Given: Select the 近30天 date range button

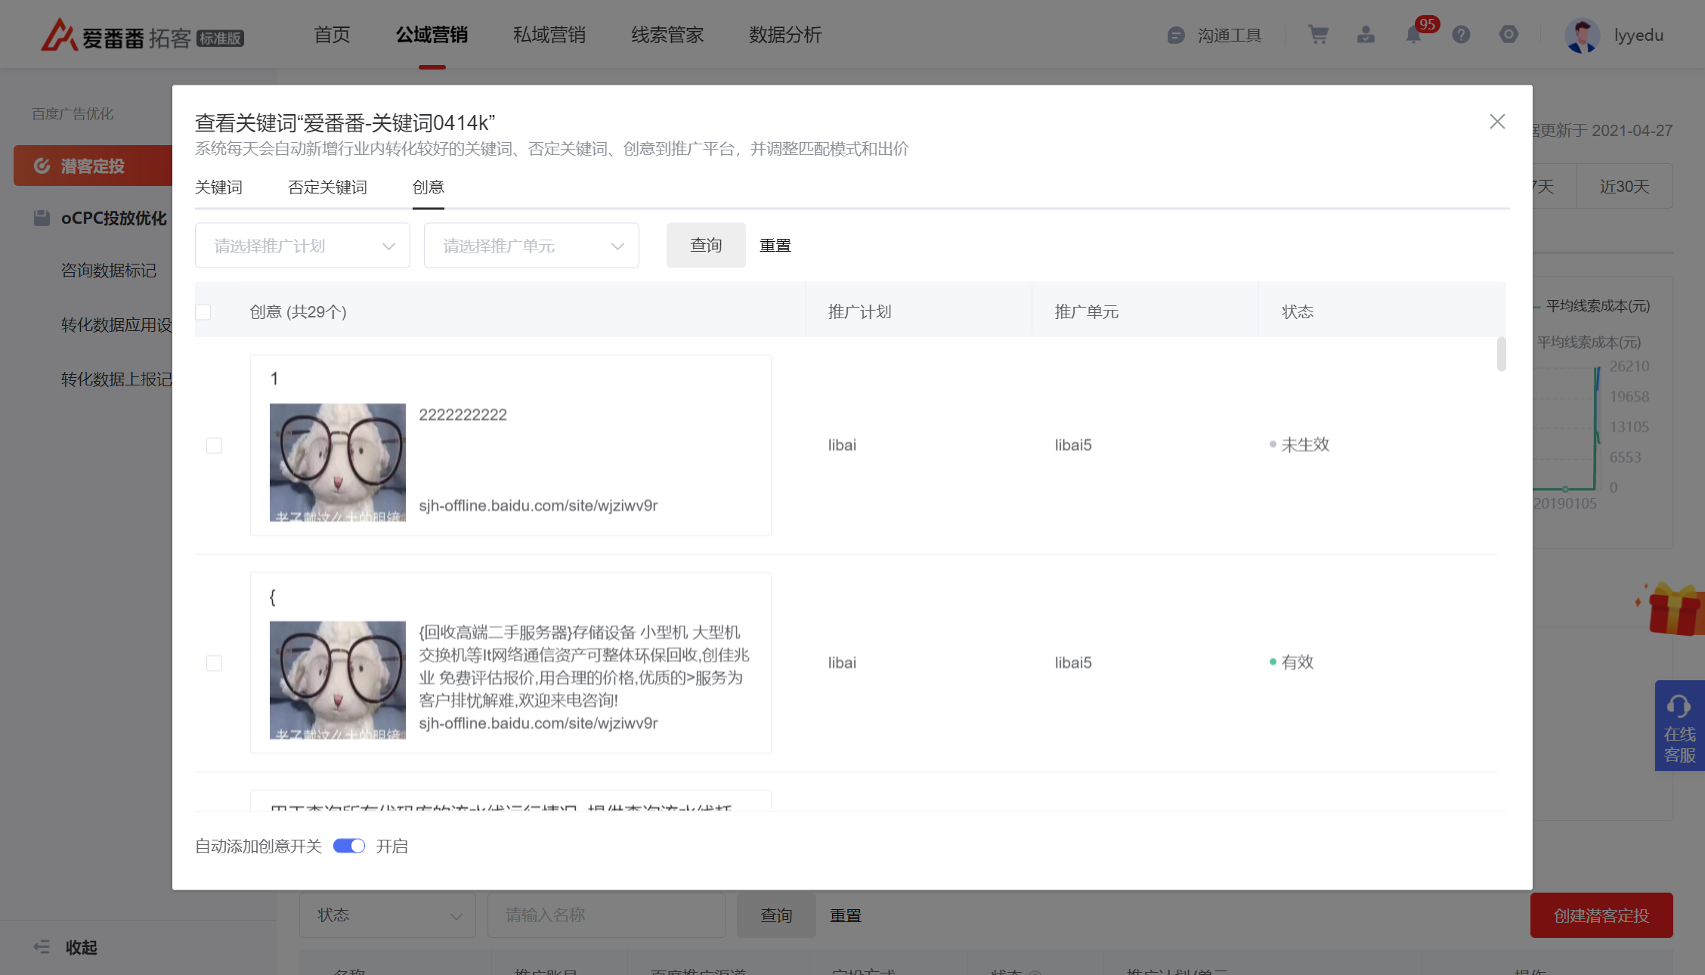Looking at the screenshot, I should (1624, 187).
